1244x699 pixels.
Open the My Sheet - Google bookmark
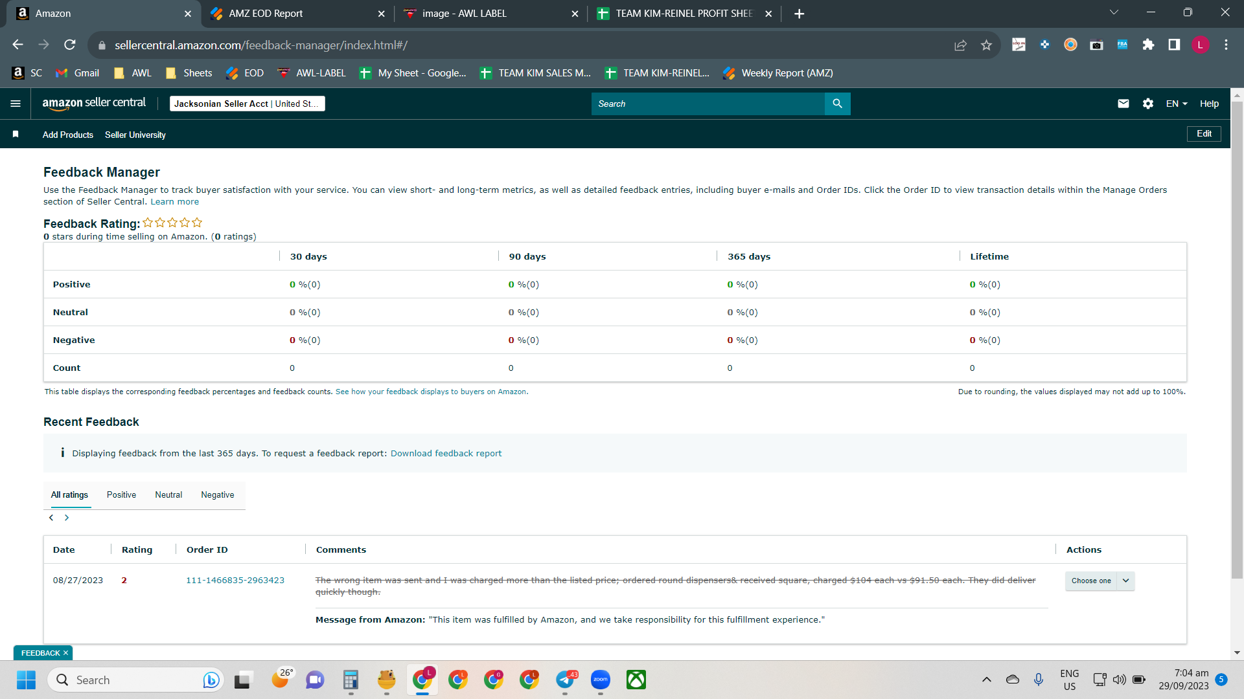413,73
